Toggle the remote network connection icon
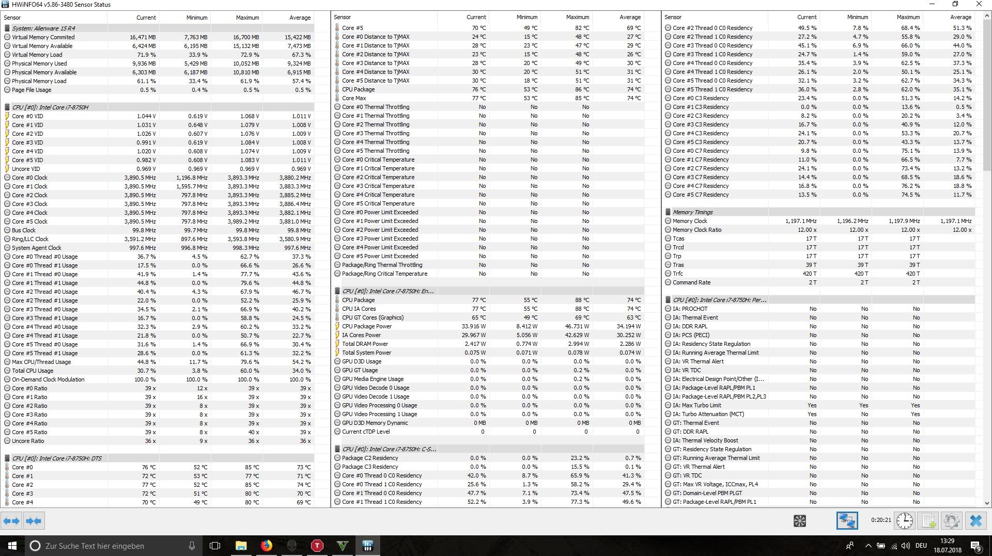The image size is (992, 556). 847,520
